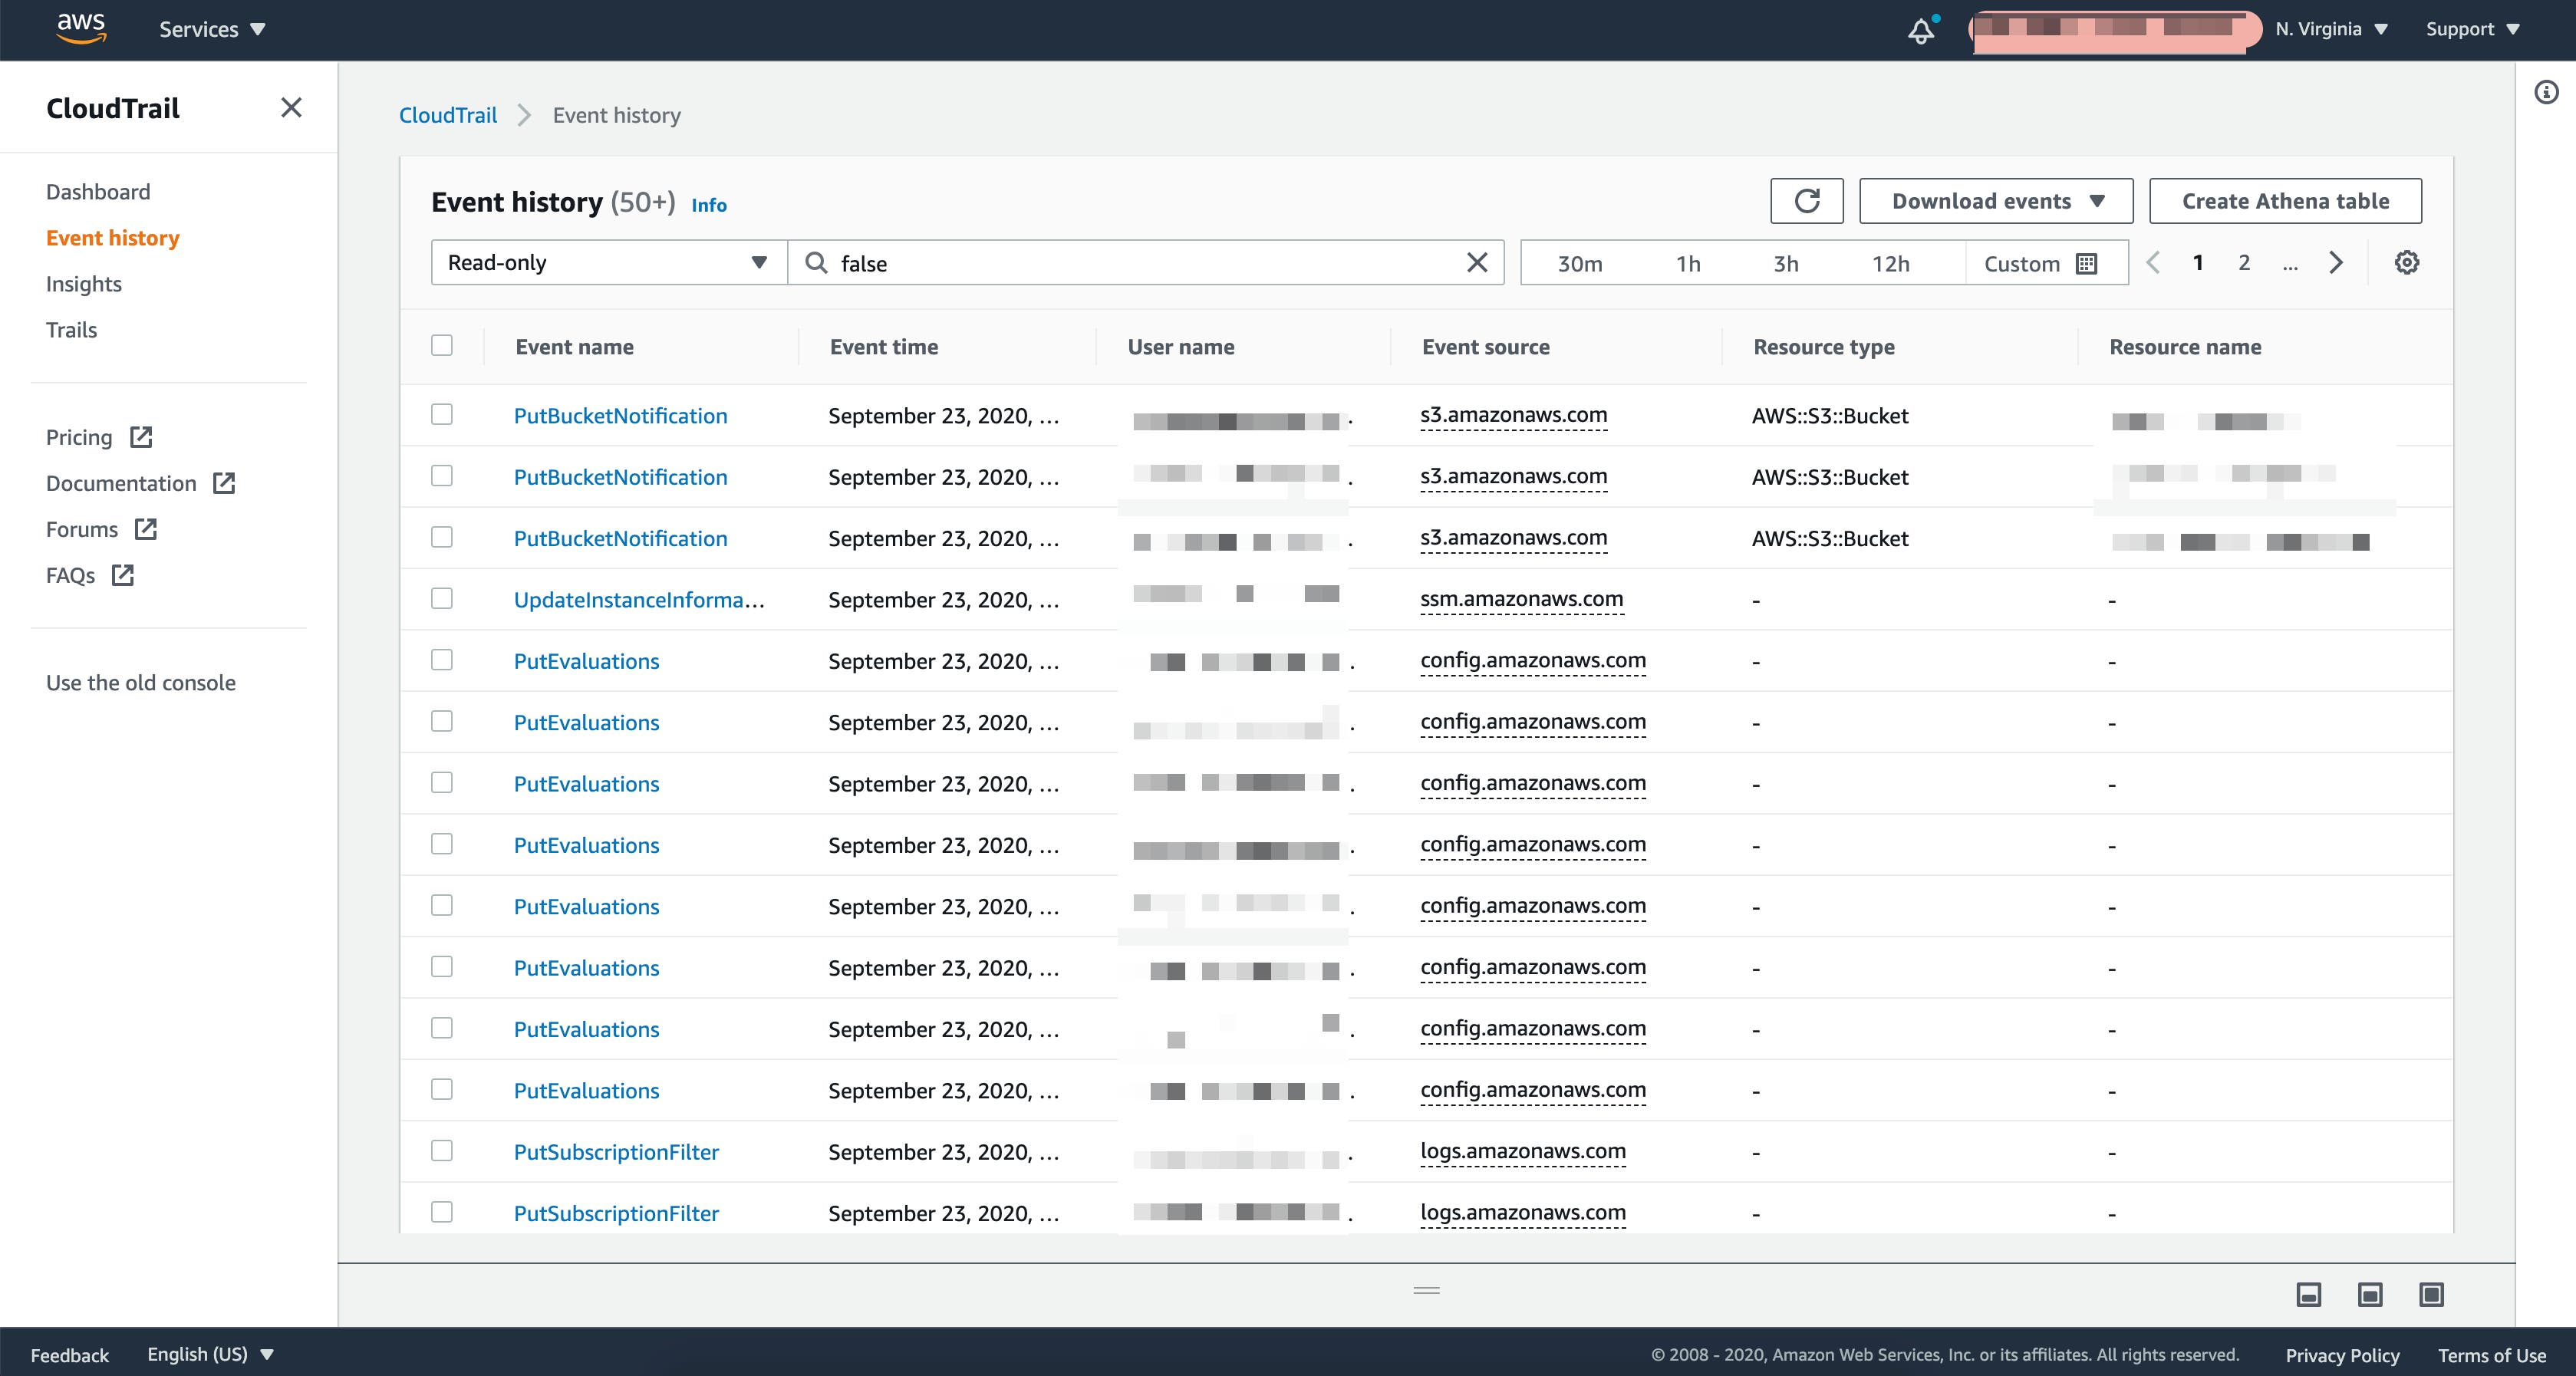Go to page 2 of results
Screen dimensions: 2576x1376
click(2244, 262)
